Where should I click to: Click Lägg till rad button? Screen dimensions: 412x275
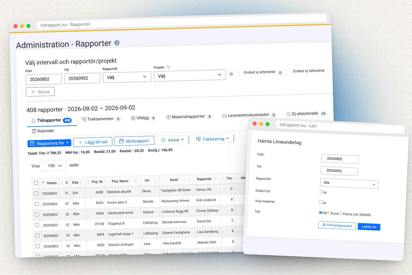coord(93,142)
